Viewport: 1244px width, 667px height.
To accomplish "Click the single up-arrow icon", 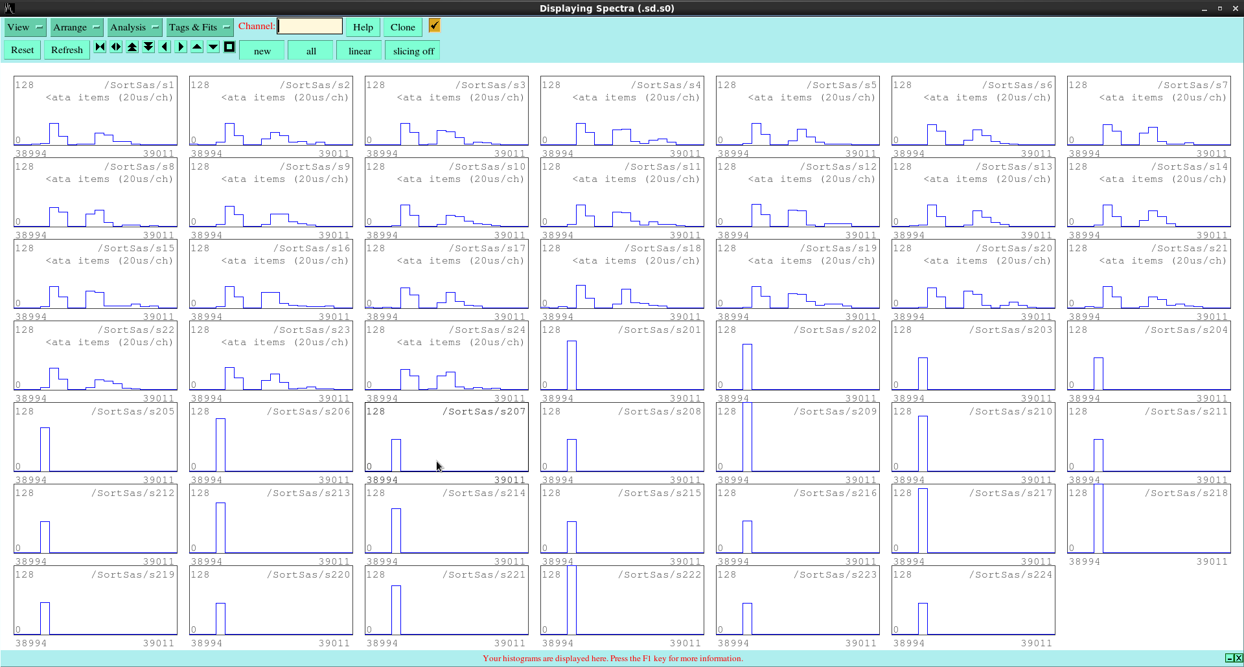I will pos(197,47).
